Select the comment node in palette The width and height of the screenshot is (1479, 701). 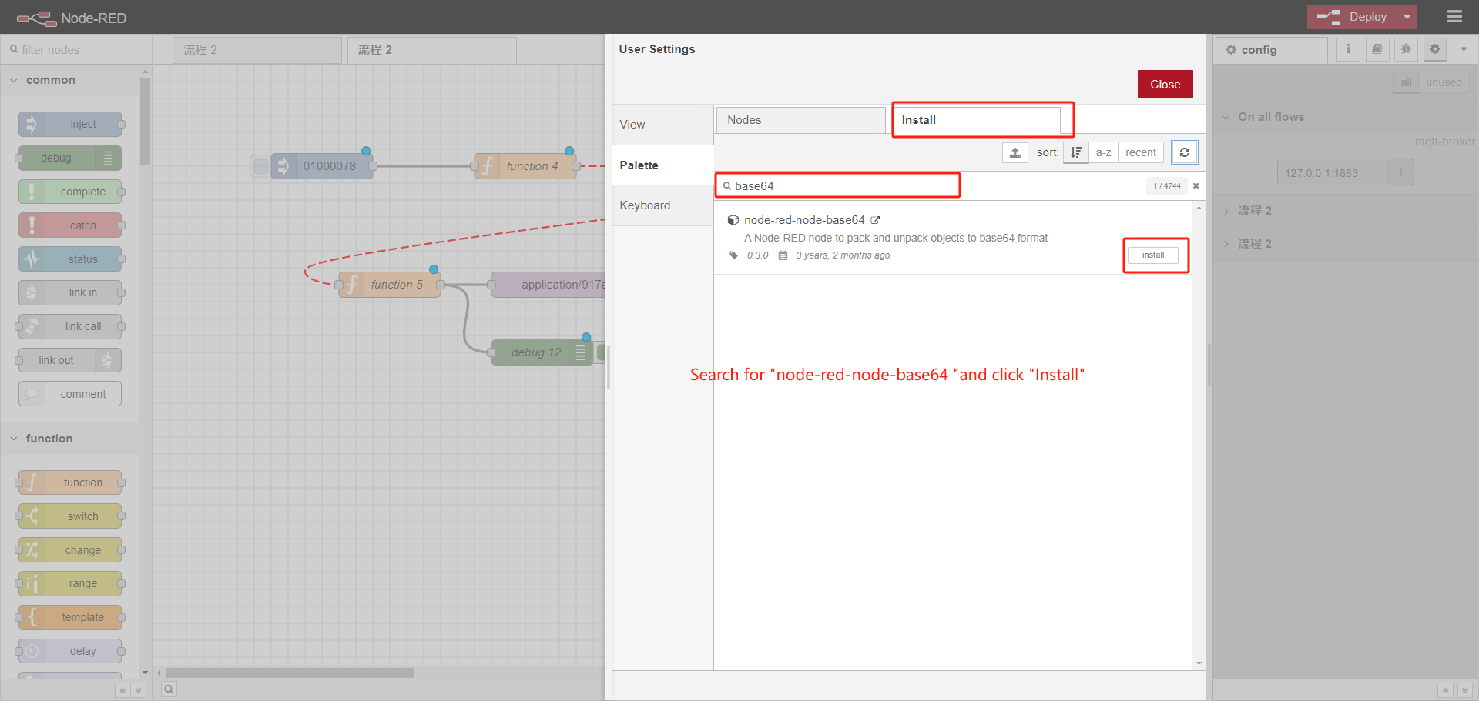point(70,394)
